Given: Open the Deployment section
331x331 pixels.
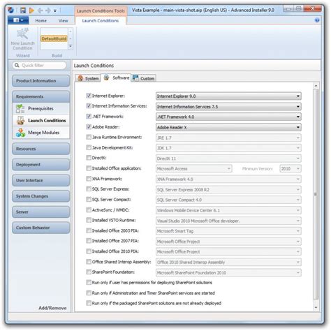Looking at the screenshot, I should 41,165.
